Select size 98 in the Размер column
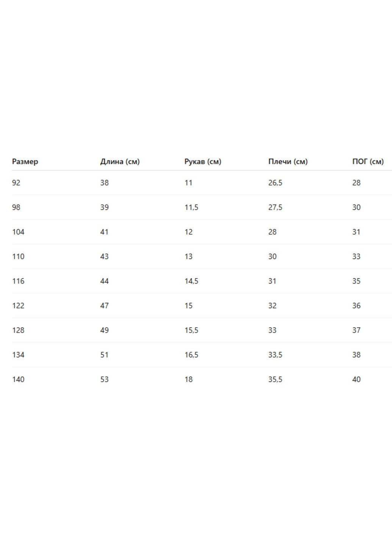 [x=16, y=207]
